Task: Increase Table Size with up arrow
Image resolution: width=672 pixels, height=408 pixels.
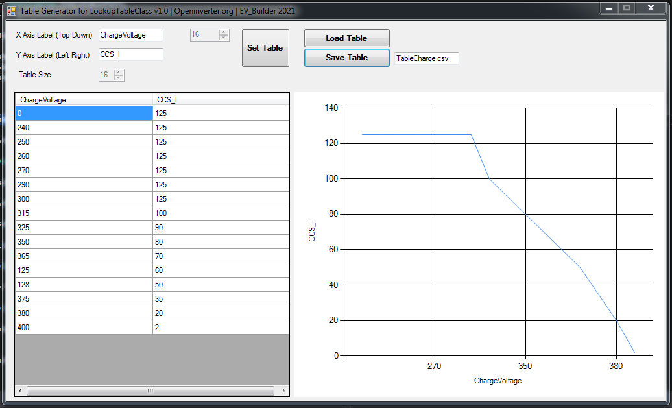Action: [x=119, y=72]
